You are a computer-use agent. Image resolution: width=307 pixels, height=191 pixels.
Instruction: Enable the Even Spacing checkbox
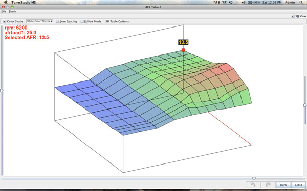pos(57,21)
